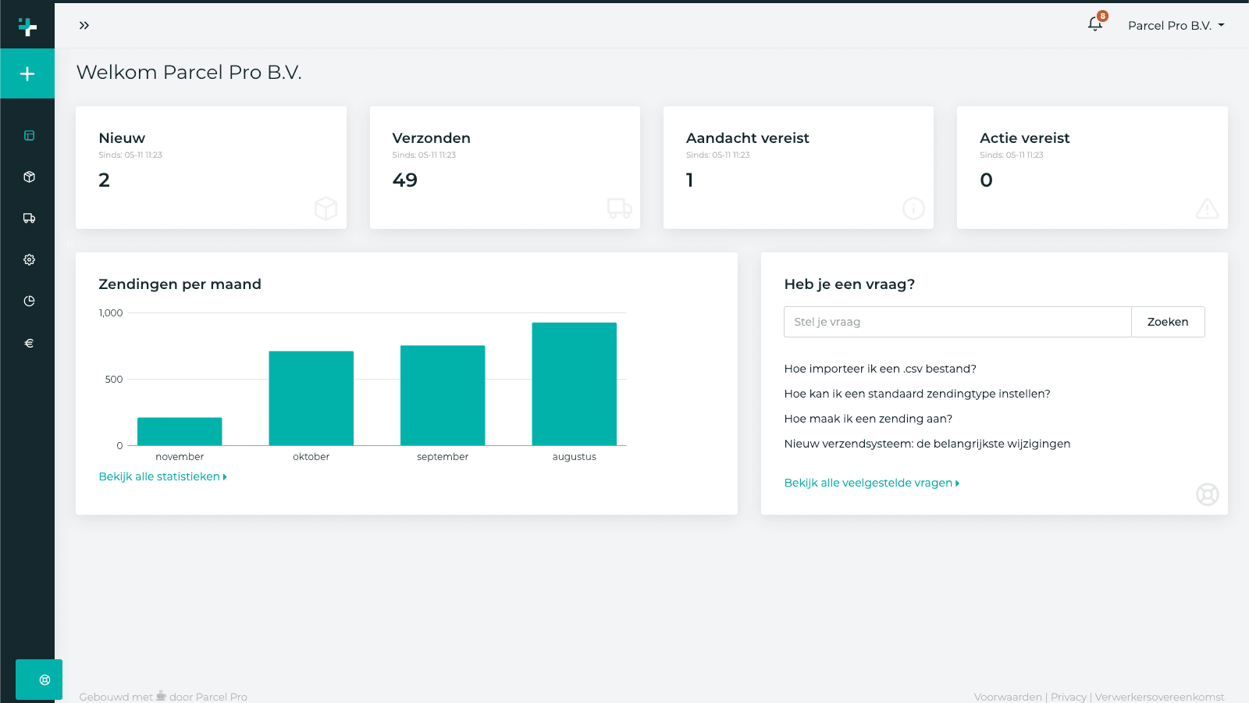Screen dimensions: 1249x703
Task: Click the 'Stel je vraag' input field
Action: pyautogui.click(x=956, y=321)
